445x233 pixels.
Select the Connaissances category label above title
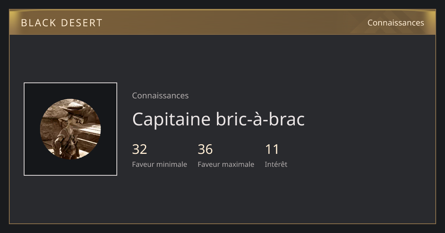click(160, 95)
